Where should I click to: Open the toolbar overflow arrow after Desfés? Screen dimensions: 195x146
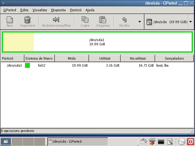tap(140, 22)
